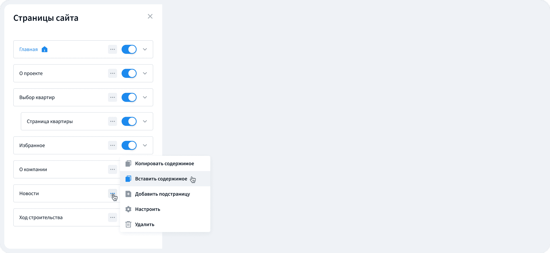Open three-dots menu for Выбор квартир
The width and height of the screenshot is (550, 253).
tap(113, 97)
